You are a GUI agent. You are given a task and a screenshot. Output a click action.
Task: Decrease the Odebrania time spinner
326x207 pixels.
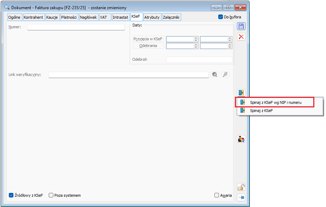pyautogui.click(x=230, y=47)
